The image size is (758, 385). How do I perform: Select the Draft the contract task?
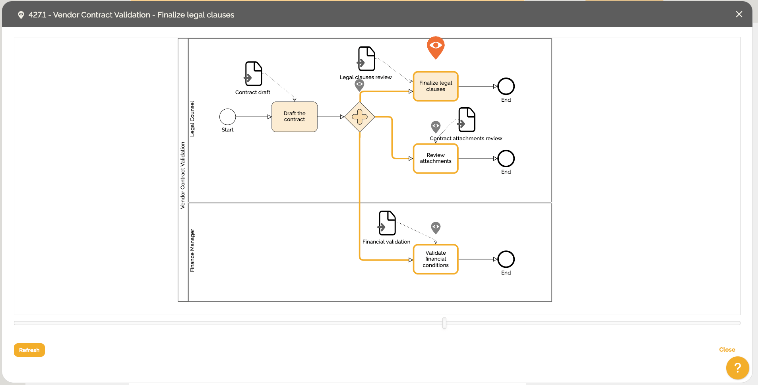295,117
